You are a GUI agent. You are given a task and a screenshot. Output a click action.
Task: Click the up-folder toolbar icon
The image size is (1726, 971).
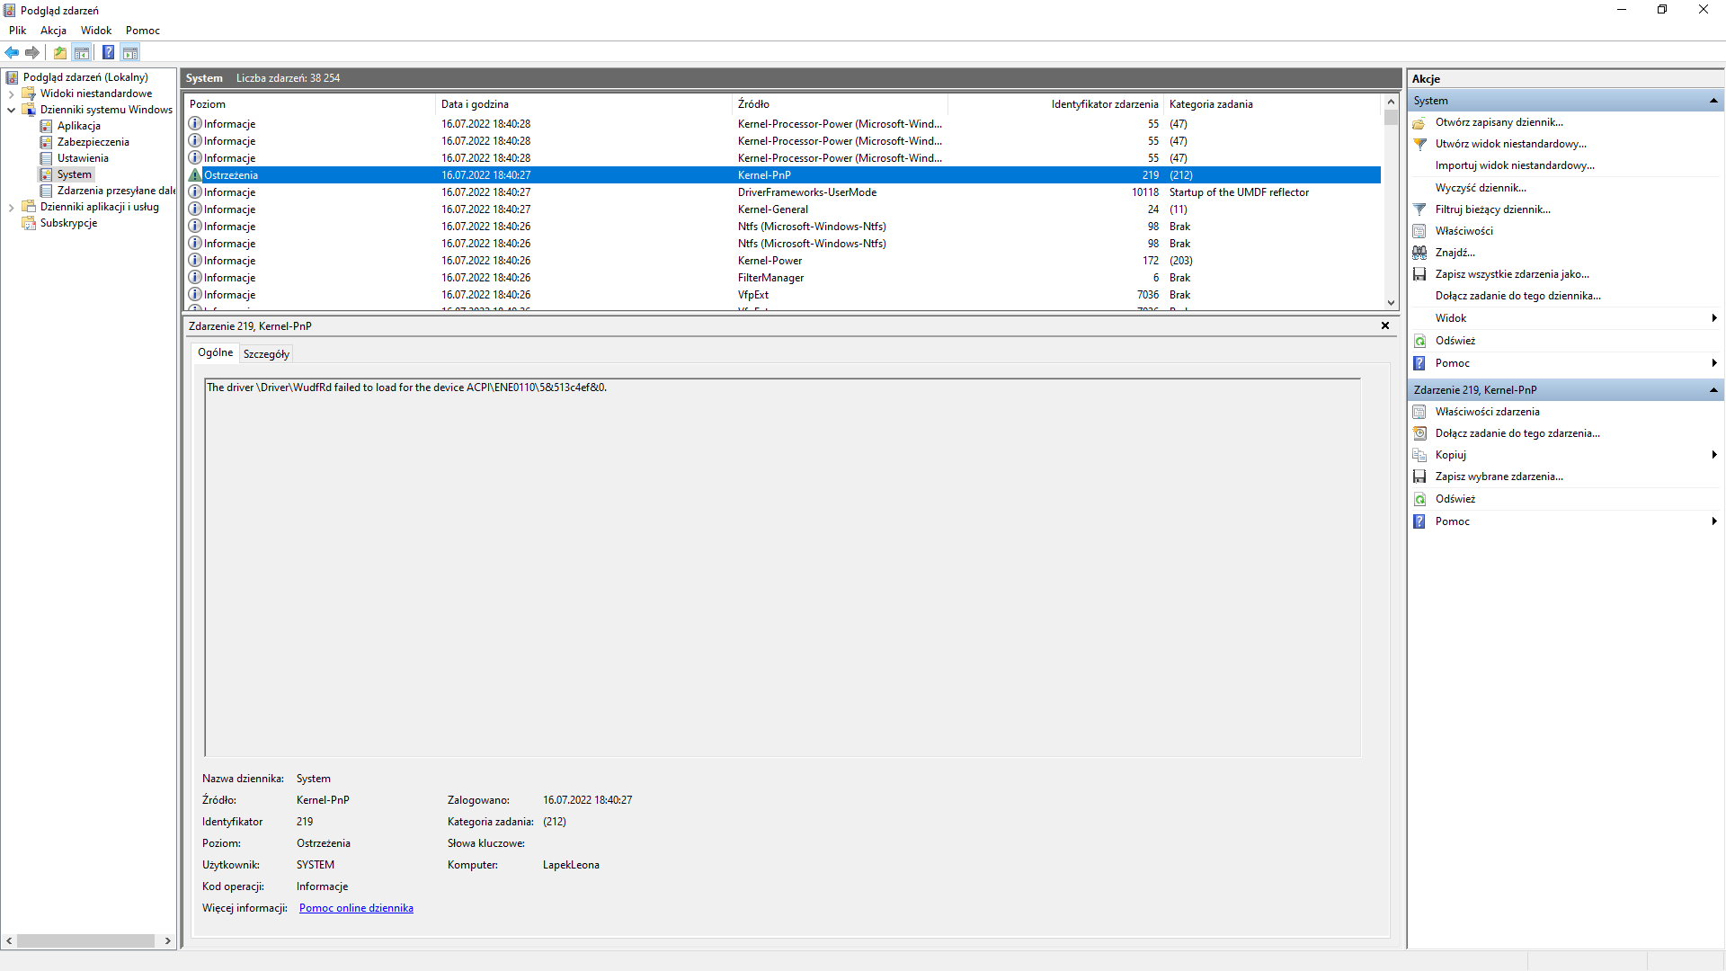(60, 52)
